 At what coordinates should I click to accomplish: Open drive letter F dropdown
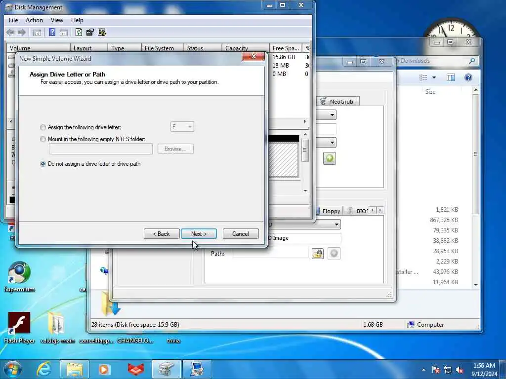pos(182,127)
